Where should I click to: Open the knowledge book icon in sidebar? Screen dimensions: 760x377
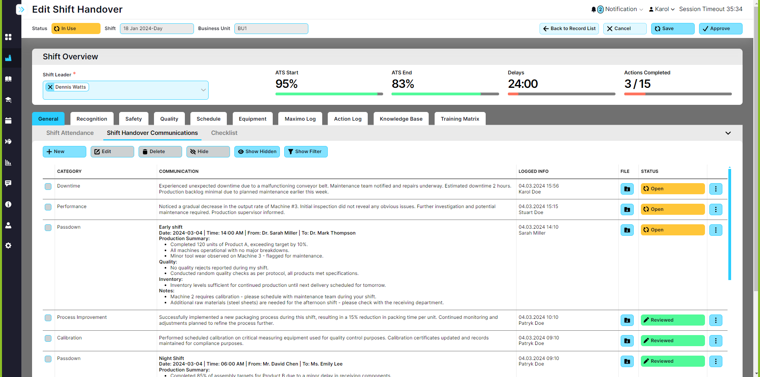tap(8, 79)
